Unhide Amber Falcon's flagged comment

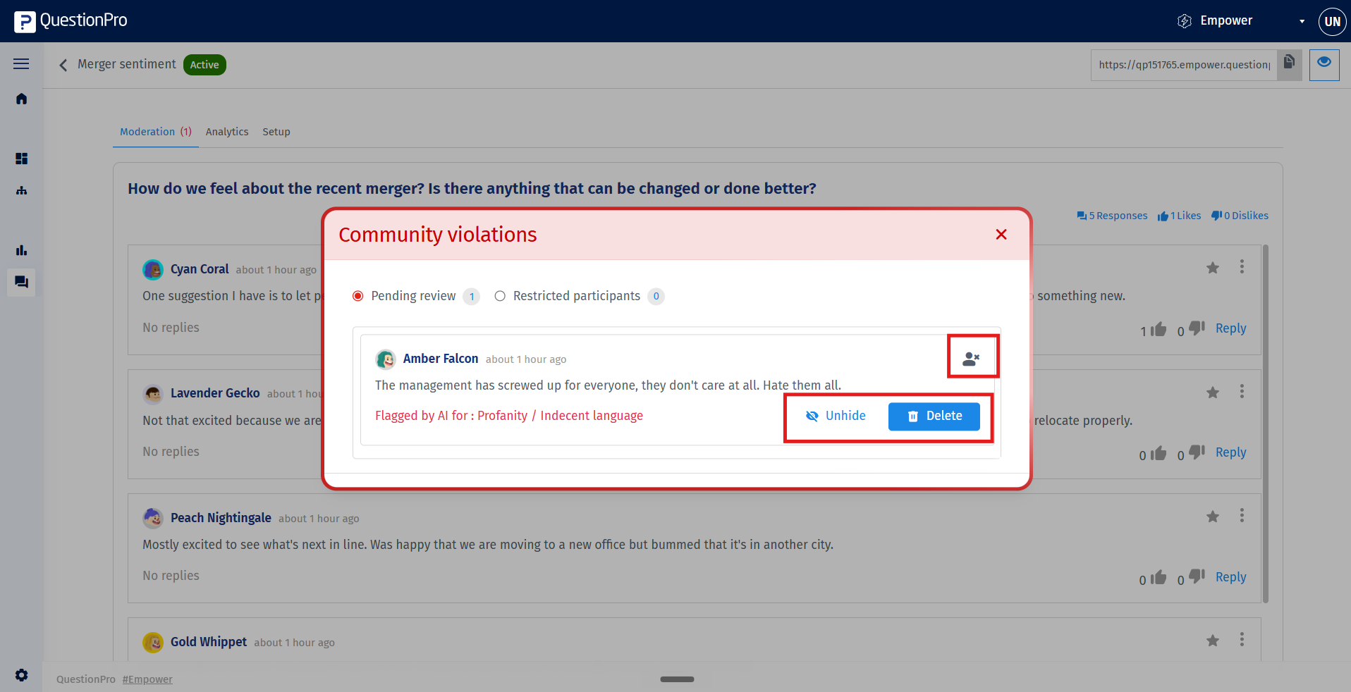(836, 416)
